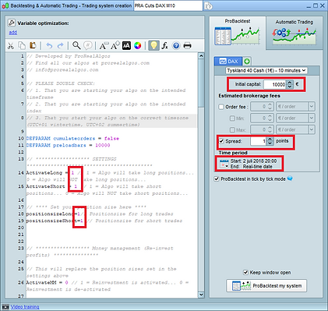Click tick by tick mode info bubble
The width and height of the screenshot is (328, 311).
tap(290, 178)
